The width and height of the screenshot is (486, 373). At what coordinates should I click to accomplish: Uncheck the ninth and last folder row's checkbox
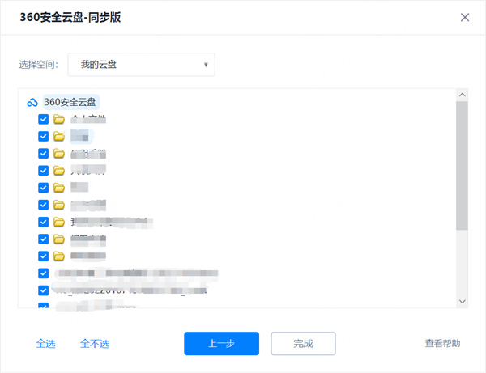[x=44, y=256]
